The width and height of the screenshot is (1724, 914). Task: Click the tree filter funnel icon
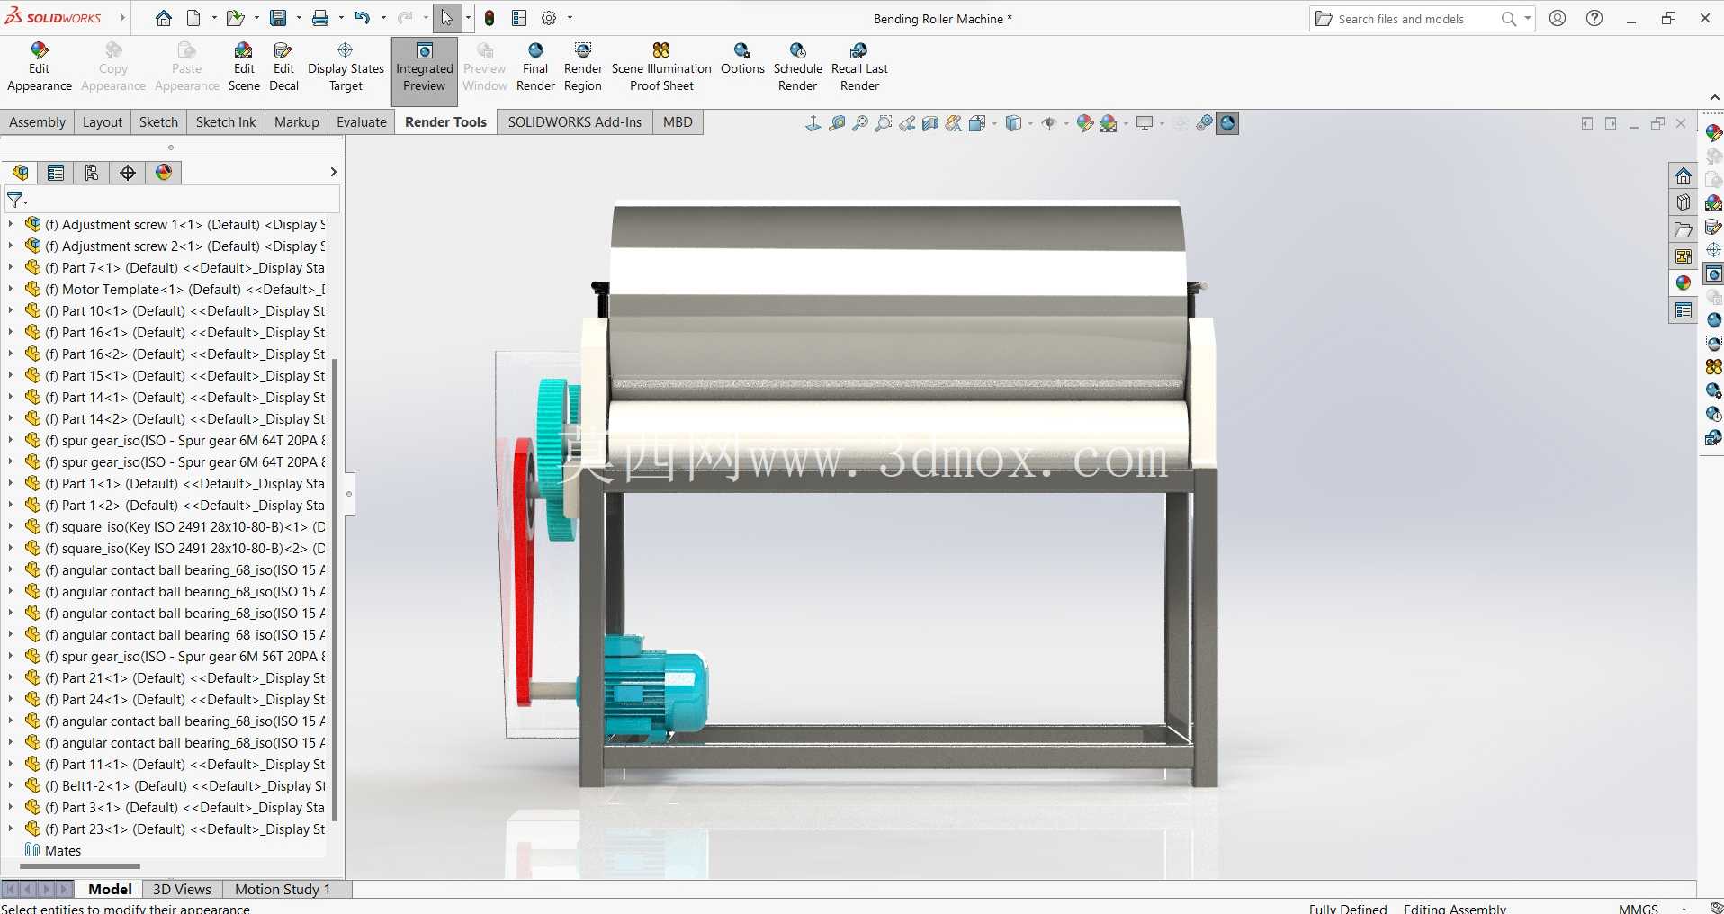click(16, 200)
